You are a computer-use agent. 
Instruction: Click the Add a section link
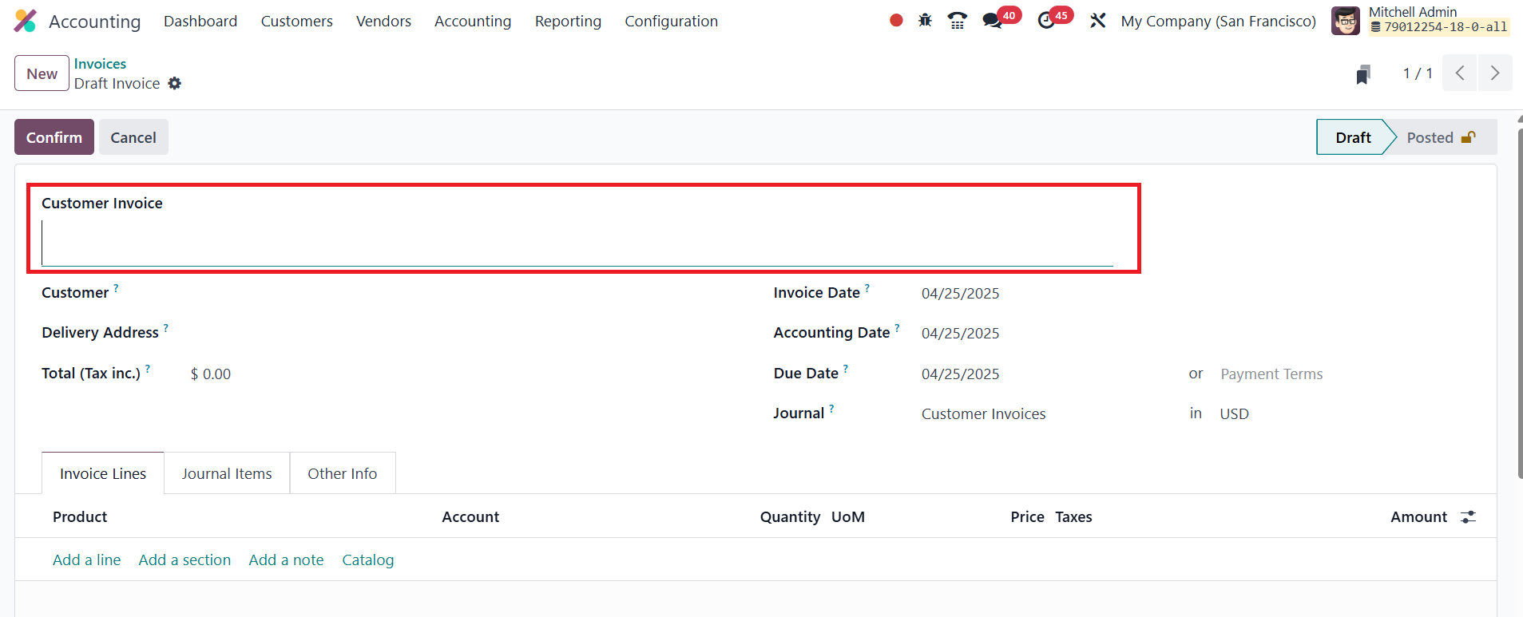184,560
